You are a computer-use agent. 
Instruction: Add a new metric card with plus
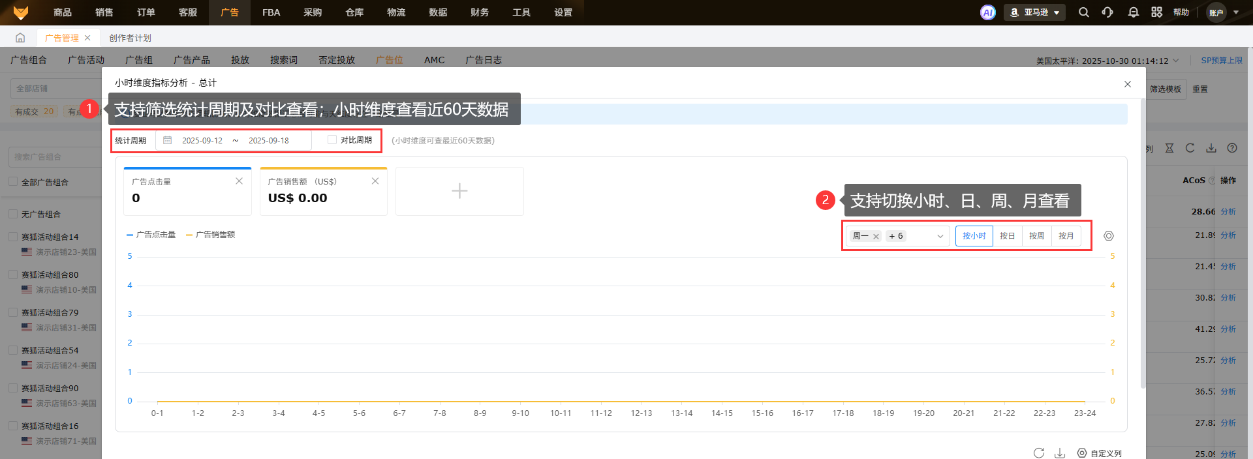coord(459,191)
